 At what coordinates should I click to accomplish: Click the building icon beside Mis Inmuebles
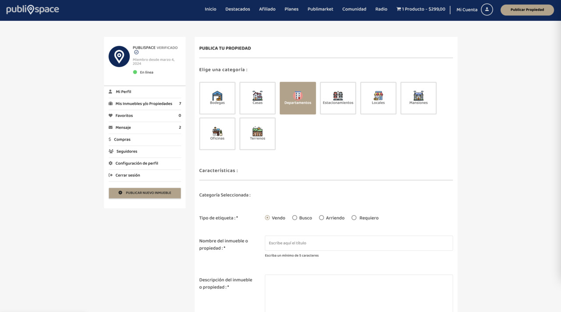pos(110,103)
